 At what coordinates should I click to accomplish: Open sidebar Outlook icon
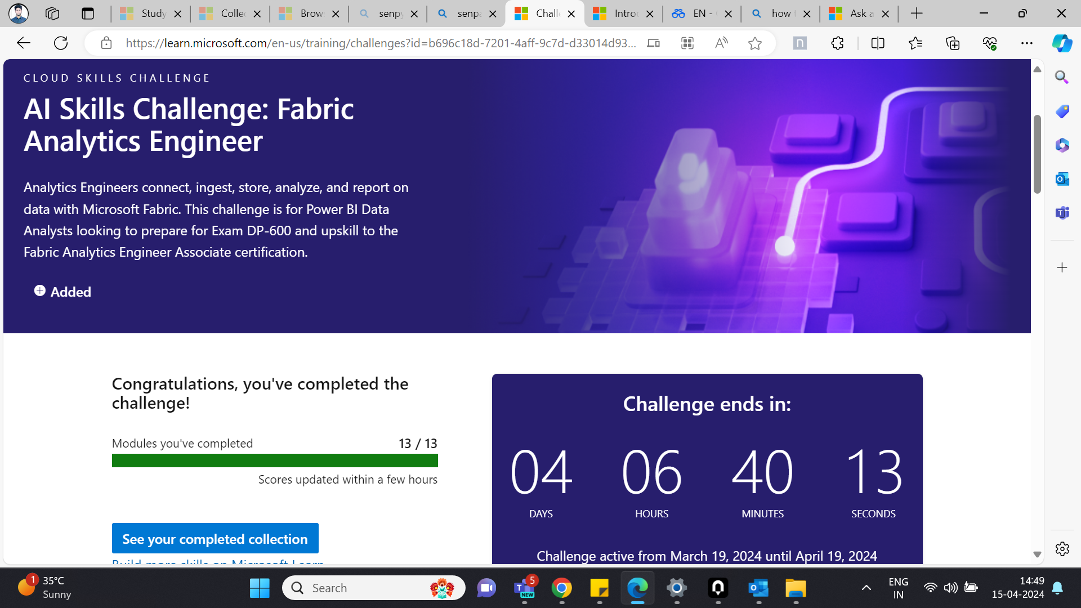tap(1062, 179)
